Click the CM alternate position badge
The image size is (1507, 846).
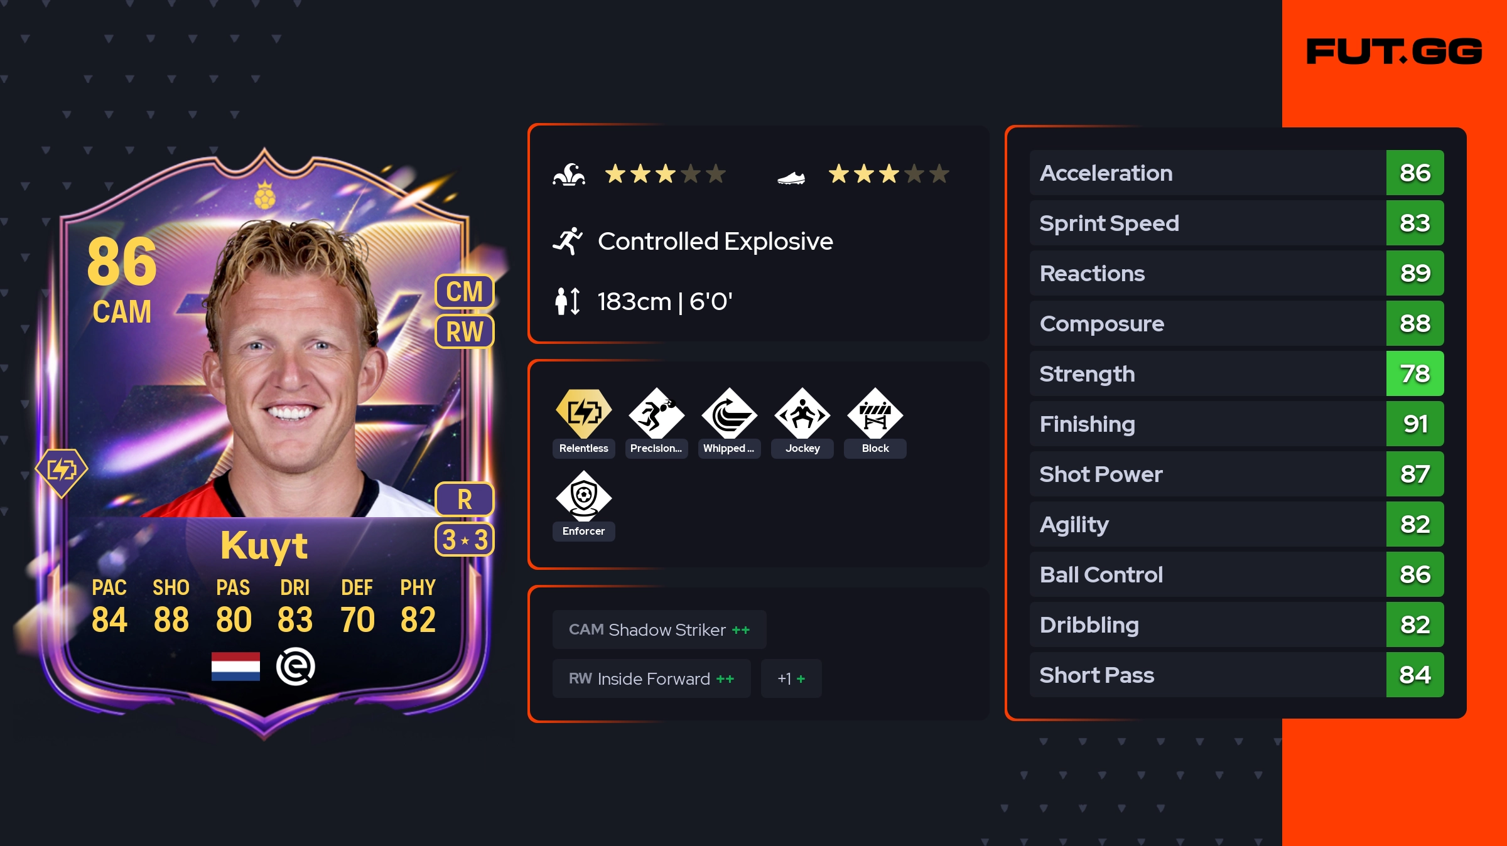click(465, 291)
